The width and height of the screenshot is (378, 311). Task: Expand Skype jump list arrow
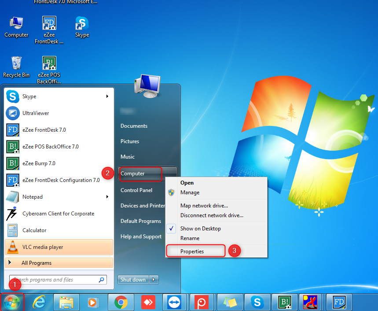(x=107, y=96)
